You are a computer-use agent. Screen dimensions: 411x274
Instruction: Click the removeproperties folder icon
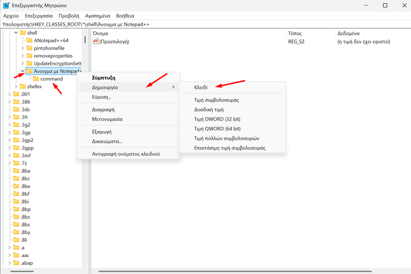pos(29,56)
